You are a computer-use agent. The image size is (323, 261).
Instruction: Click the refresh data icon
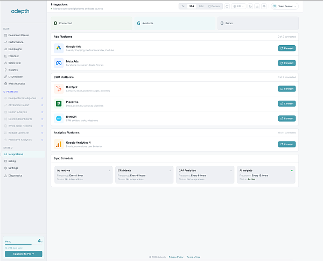[x=227, y=6]
